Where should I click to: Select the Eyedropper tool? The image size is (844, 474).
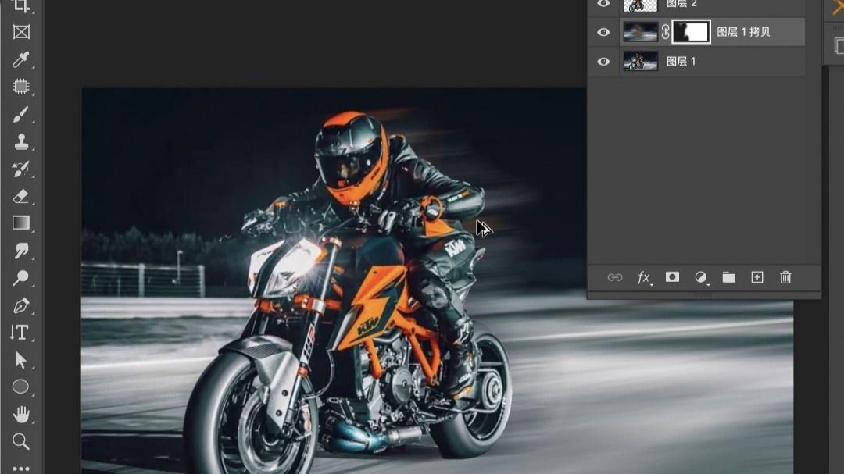pyautogui.click(x=21, y=59)
